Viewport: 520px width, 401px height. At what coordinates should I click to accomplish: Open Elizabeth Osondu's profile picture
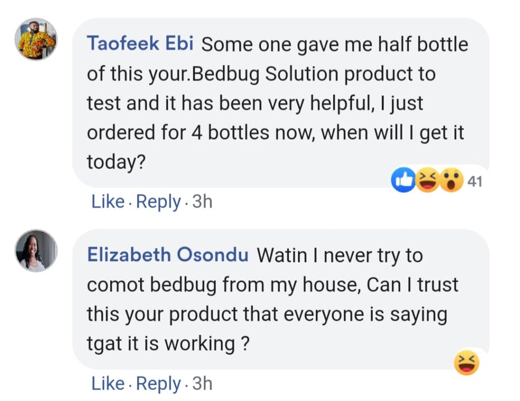click(38, 250)
